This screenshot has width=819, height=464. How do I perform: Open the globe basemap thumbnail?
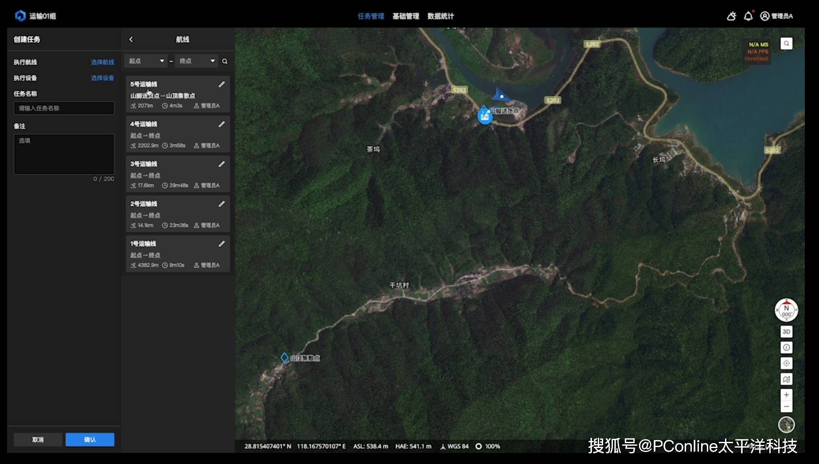[x=787, y=425]
